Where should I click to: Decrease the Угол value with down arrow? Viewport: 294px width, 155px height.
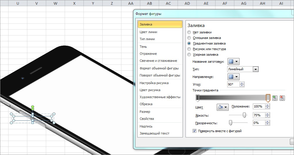(242, 86)
